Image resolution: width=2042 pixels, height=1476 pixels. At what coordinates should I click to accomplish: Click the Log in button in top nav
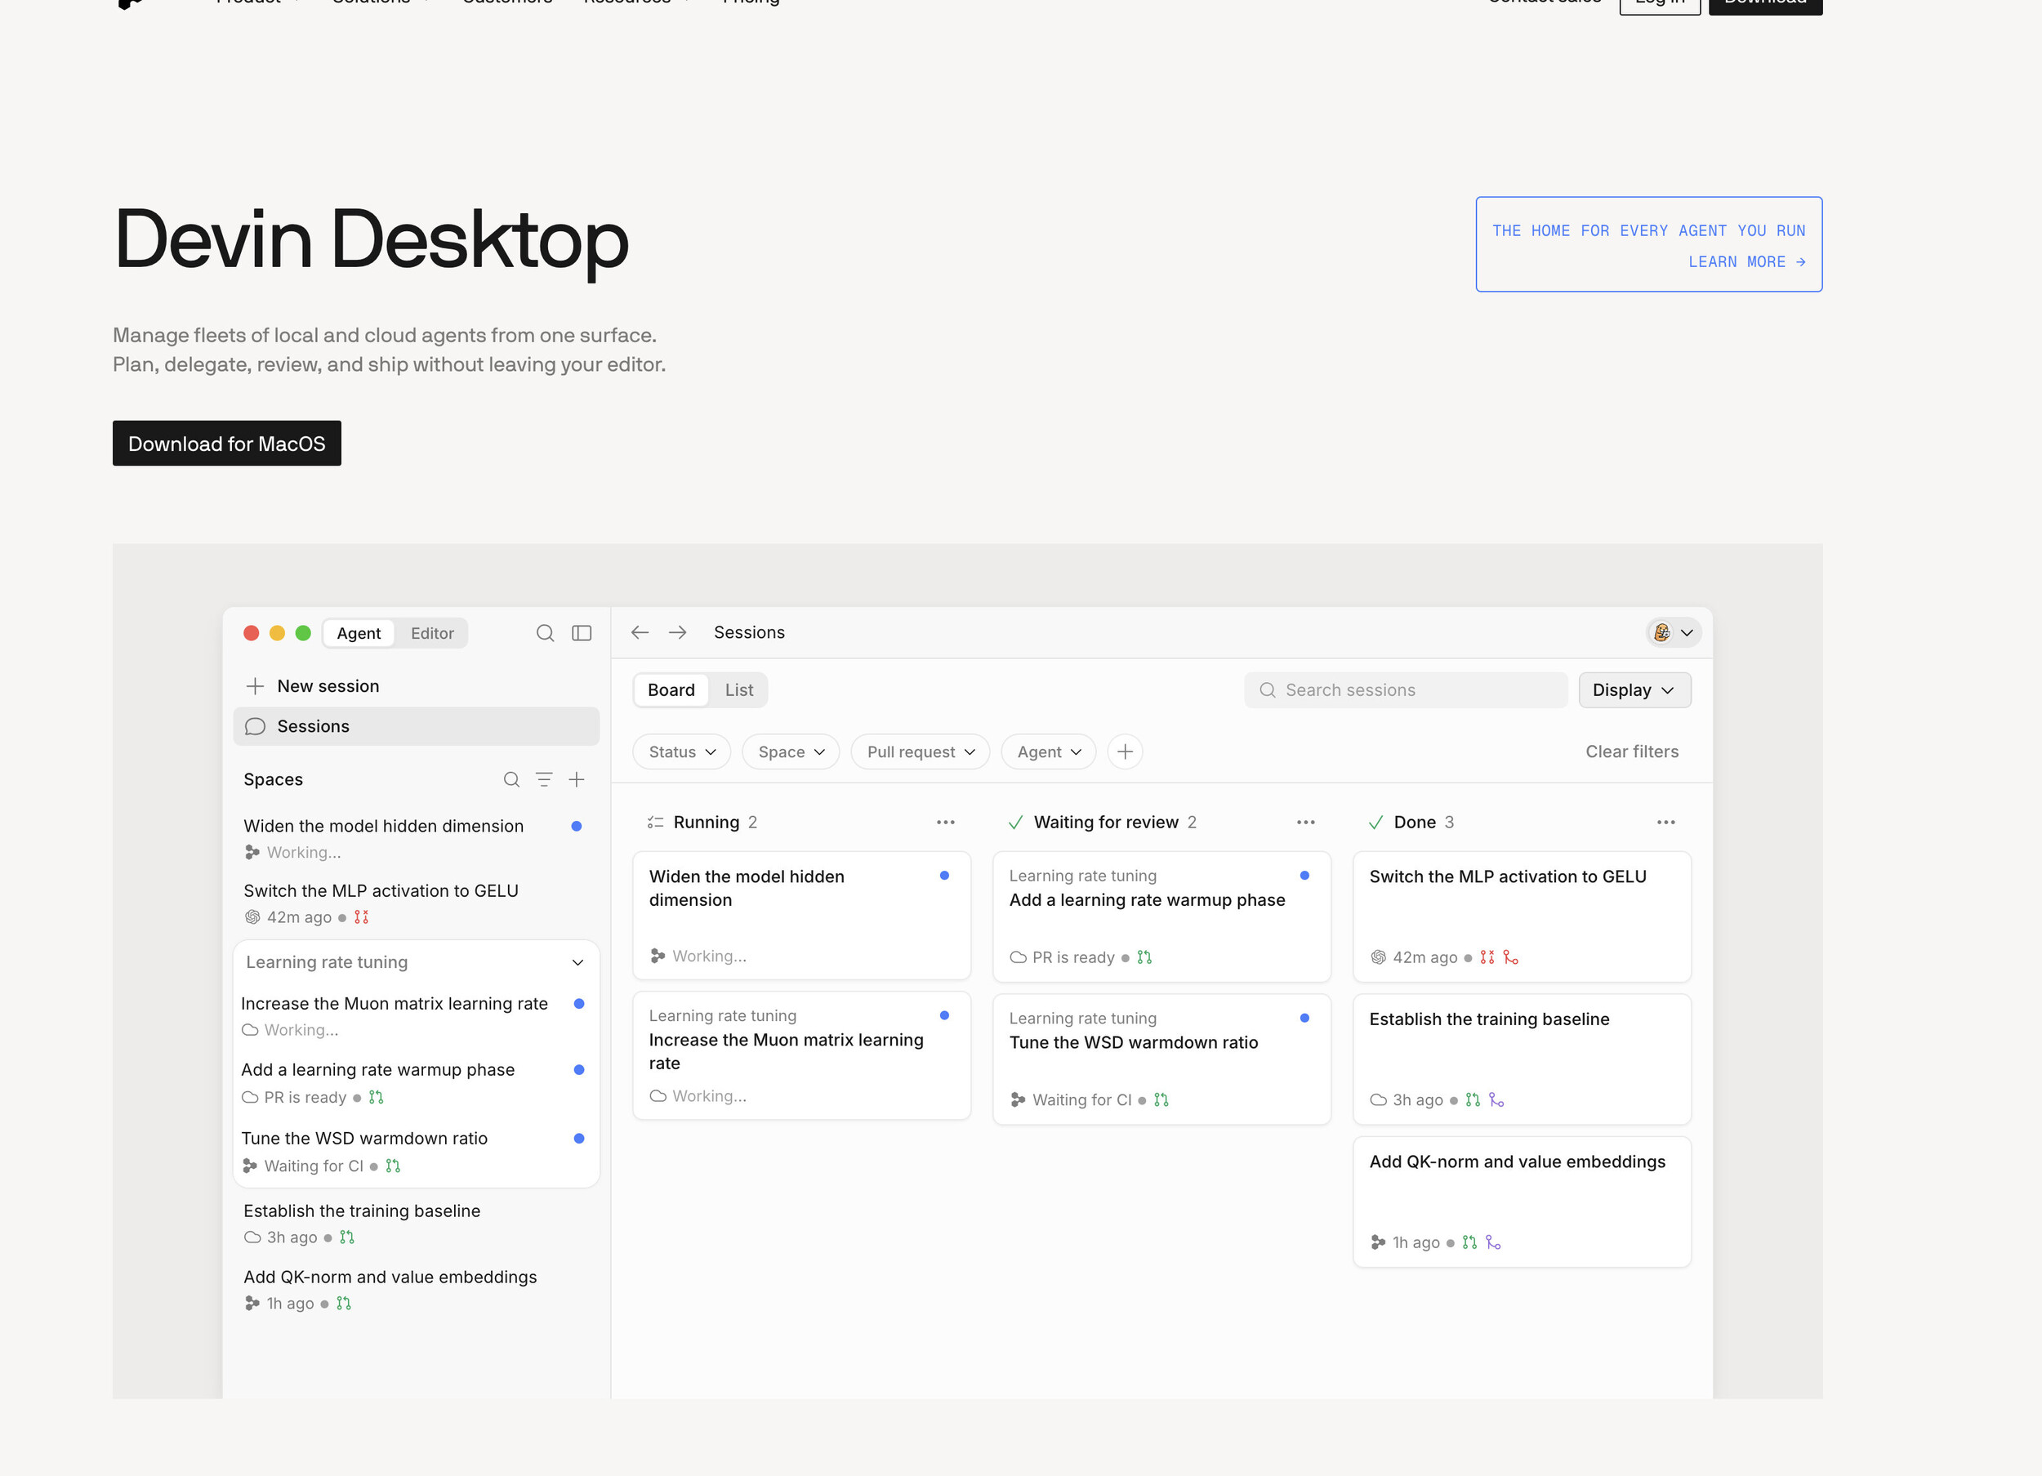pyautogui.click(x=1660, y=3)
